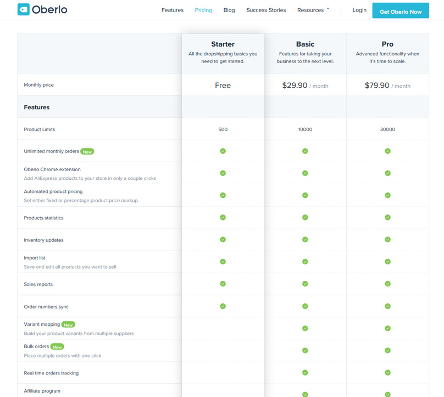This screenshot has width=444, height=397.
Task: Click Pro checkmark for Oberlo Chrome extension
Action: click(x=387, y=173)
